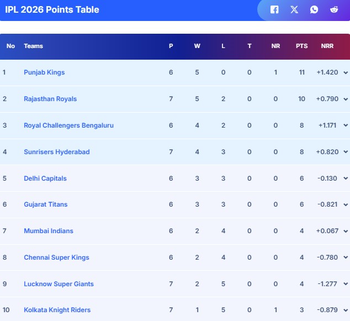Expand Lucknow Super Giants row chevron
Screen dimensions: 350x321
pyautogui.click(x=346, y=285)
